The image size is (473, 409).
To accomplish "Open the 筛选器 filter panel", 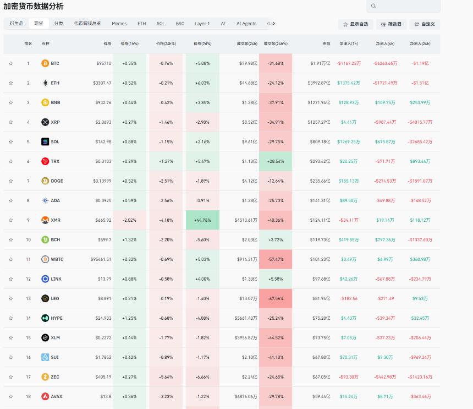I will pyautogui.click(x=391, y=24).
